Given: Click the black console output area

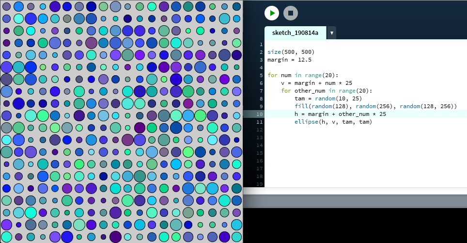Looking at the screenshot, I should [x=355, y=226].
